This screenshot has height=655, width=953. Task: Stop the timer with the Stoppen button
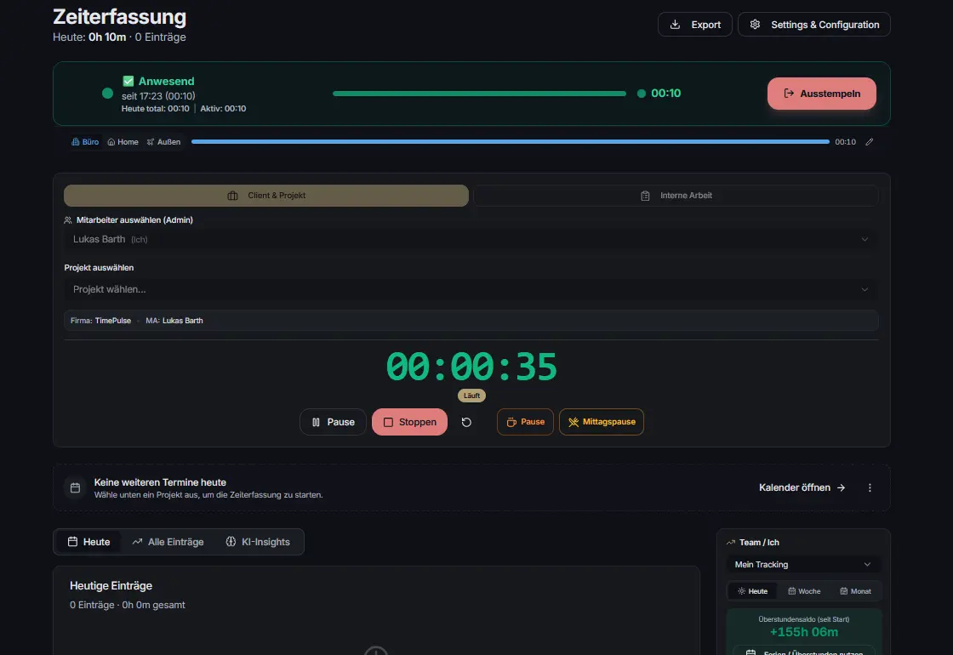pos(409,422)
